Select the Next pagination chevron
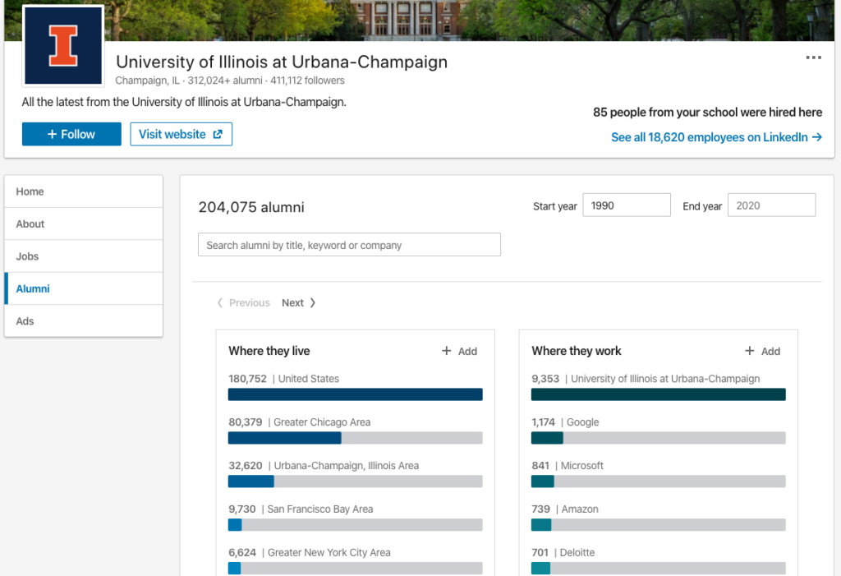The height and width of the screenshot is (576, 841). pyautogui.click(x=310, y=302)
